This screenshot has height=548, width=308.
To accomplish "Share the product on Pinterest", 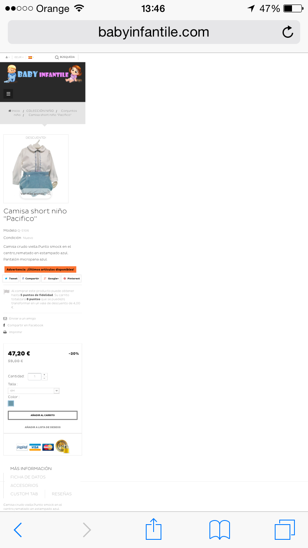I will point(71,279).
